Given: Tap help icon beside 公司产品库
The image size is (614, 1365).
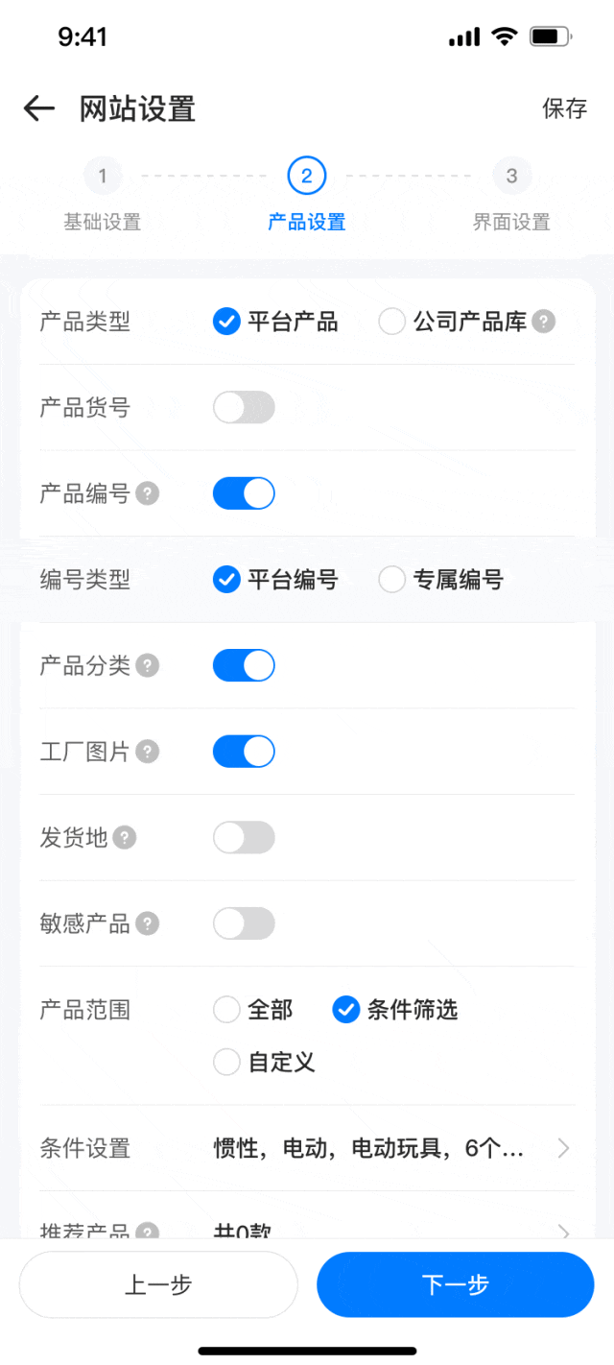Looking at the screenshot, I should click(x=544, y=322).
